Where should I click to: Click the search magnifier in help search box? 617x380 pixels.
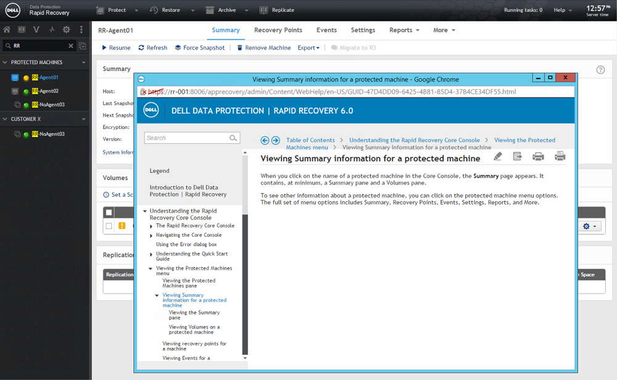pos(233,138)
